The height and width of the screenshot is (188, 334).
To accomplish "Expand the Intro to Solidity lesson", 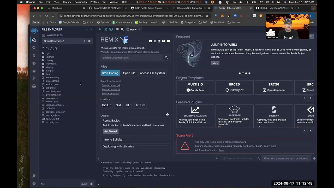I will coord(135,140).
